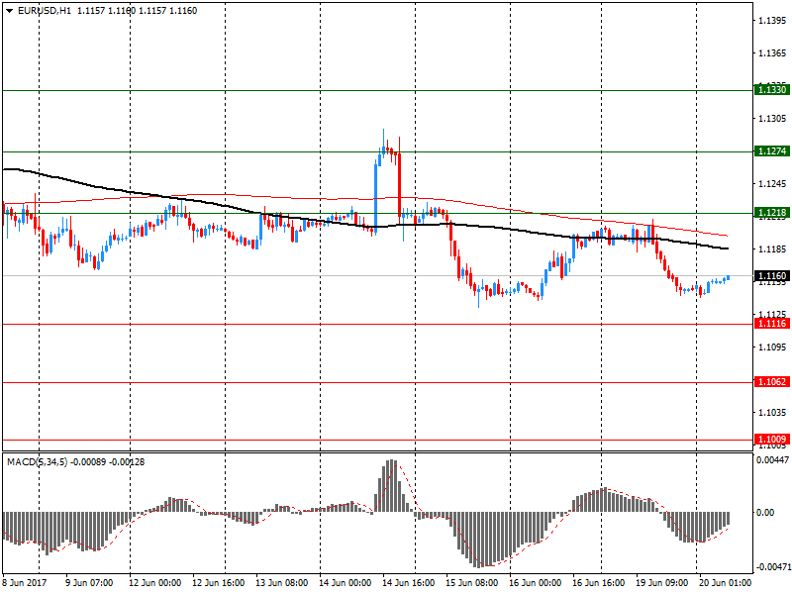Click the 1.1365 price scale value
Image resolution: width=792 pixels, height=594 pixels.
coord(772,53)
